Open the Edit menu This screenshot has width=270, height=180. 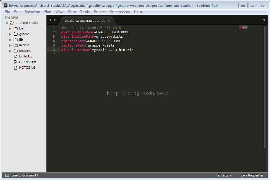[x=17, y=12]
